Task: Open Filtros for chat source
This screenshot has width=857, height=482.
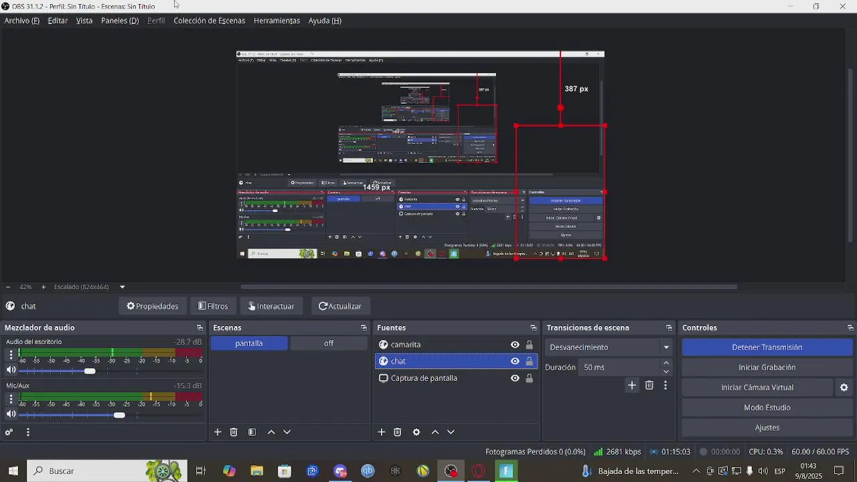Action: click(214, 307)
